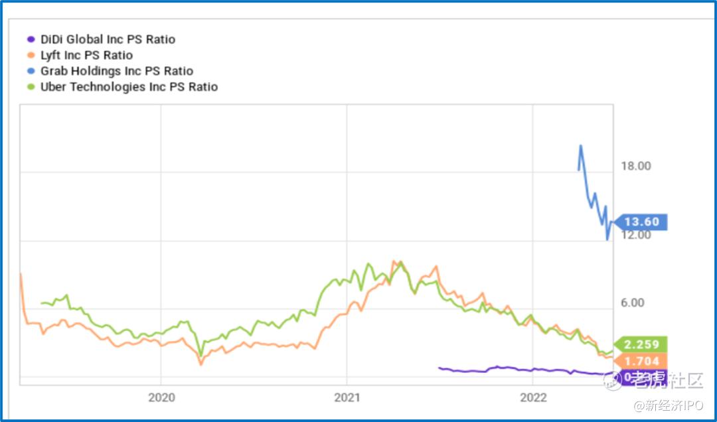The width and height of the screenshot is (717, 422).
Task: Click the orange Lyft legend dot
Action: (x=31, y=56)
